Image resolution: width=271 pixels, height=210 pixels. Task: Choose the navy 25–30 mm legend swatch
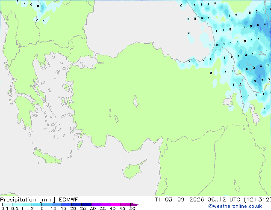click(x=86, y=204)
